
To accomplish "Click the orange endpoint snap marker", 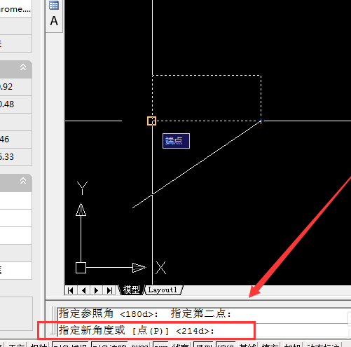I will point(151,121).
